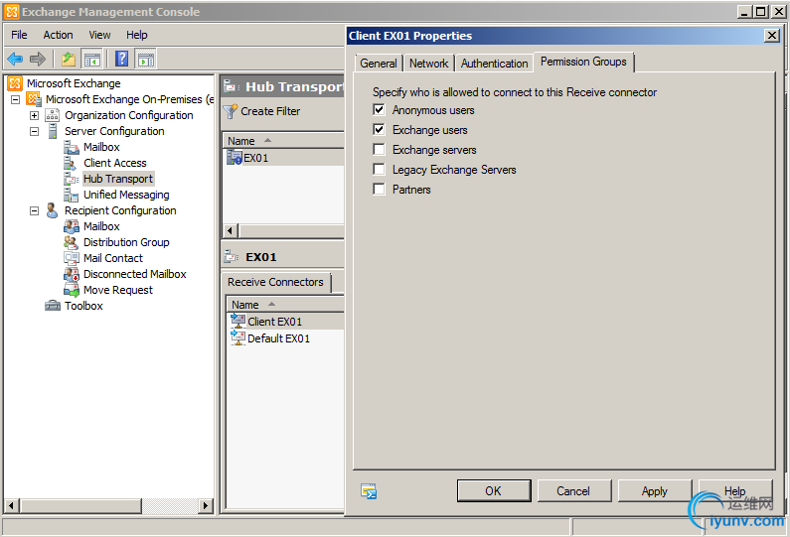Open the View menu
This screenshot has width=790, height=537.
(x=99, y=35)
